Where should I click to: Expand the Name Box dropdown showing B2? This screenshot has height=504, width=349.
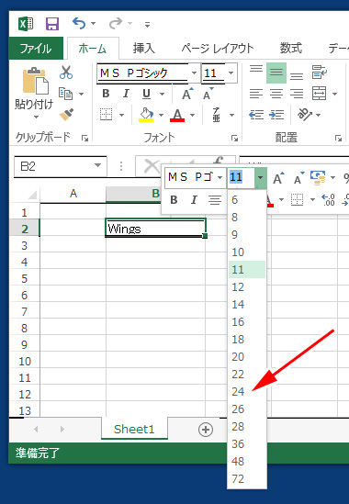tap(97, 166)
